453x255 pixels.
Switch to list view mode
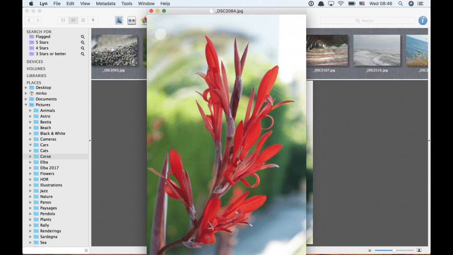pyautogui.click(x=83, y=20)
